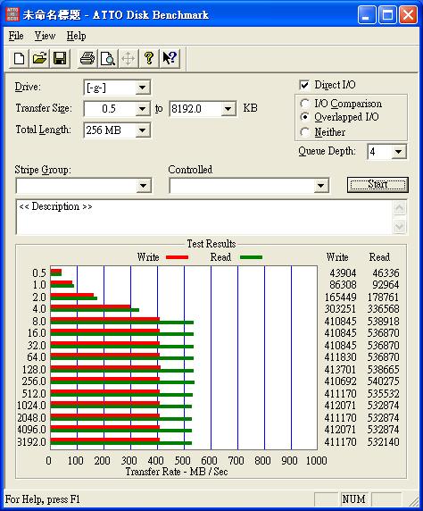The height and width of the screenshot is (511, 423).
Task: Select the I/O Comparison radio button
Action: pos(305,104)
